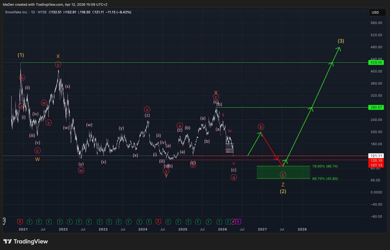Click the last green earnings marker before the lightning icon
The image size is (390, 250).
pos(228,221)
